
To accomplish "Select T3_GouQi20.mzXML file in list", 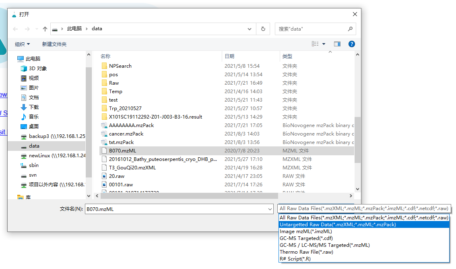I will coord(132,168).
